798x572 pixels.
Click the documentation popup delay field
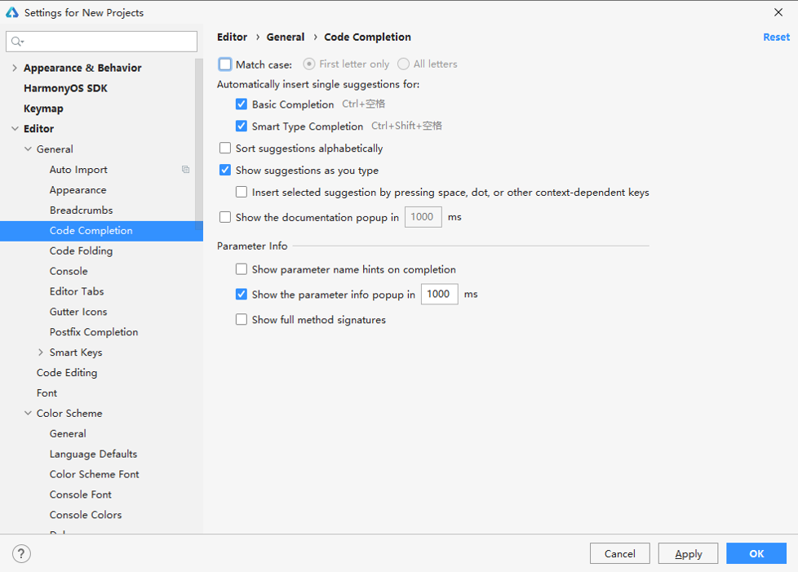pyautogui.click(x=423, y=217)
